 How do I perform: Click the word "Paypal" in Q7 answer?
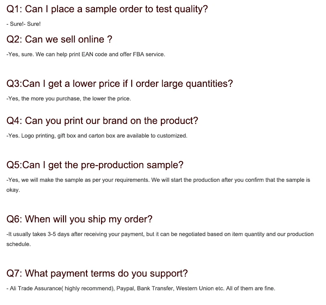pyautogui.click(x=125, y=288)
